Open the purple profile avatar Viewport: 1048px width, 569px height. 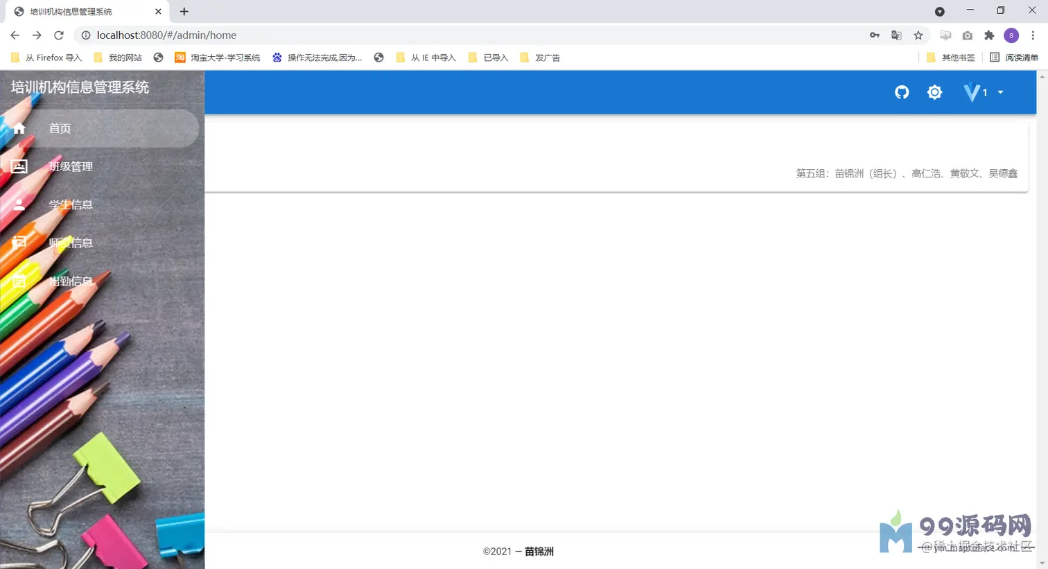[x=1011, y=35]
